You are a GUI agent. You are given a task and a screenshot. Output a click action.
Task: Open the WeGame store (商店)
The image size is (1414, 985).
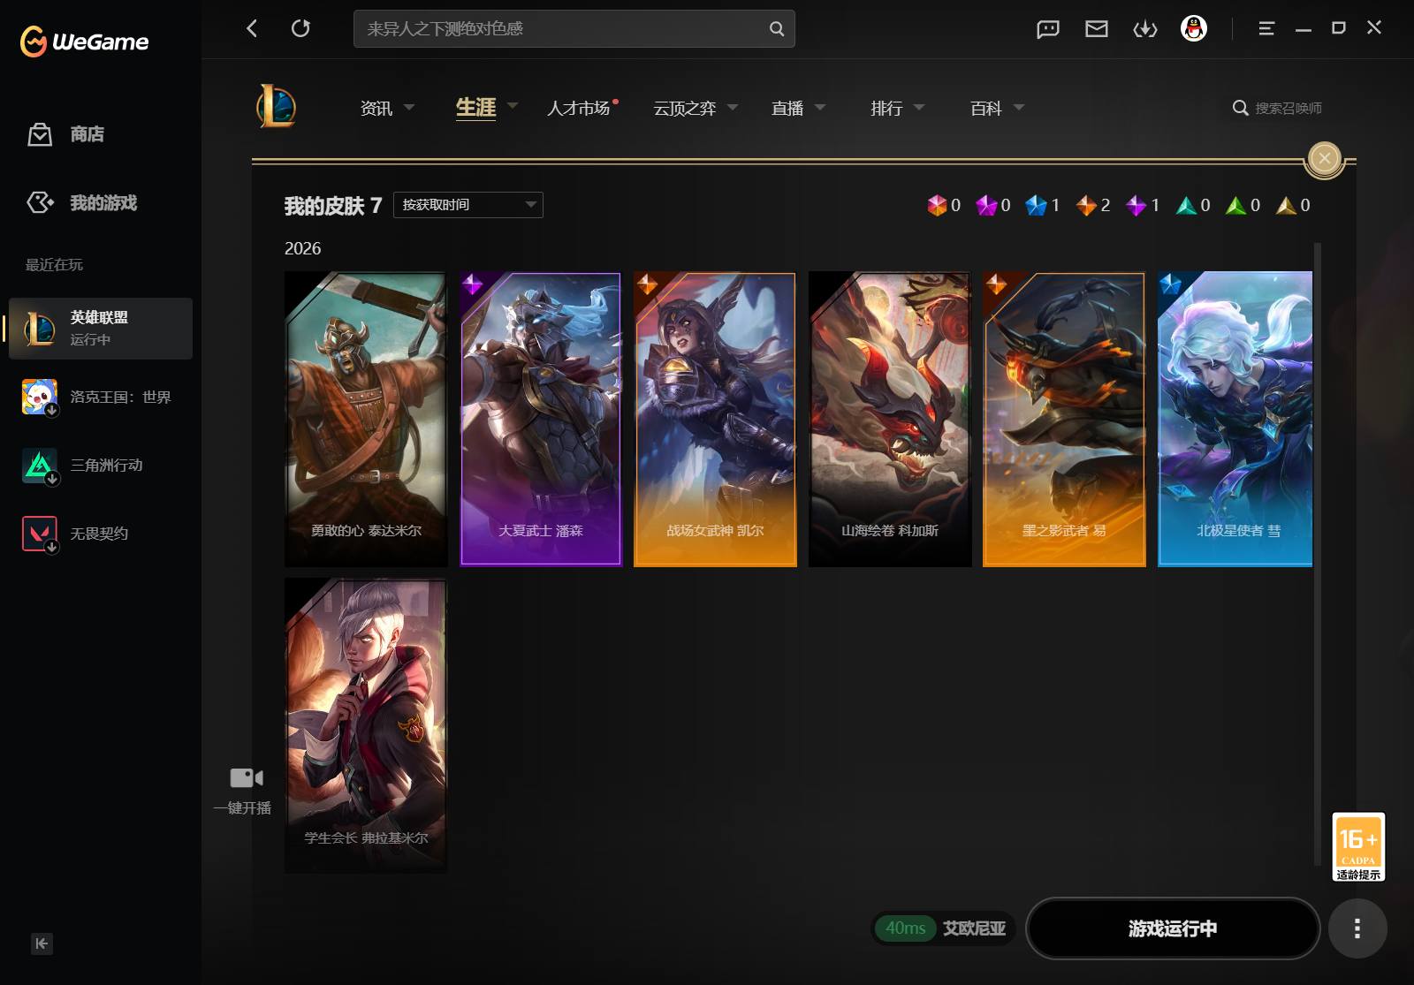[66, 134]
